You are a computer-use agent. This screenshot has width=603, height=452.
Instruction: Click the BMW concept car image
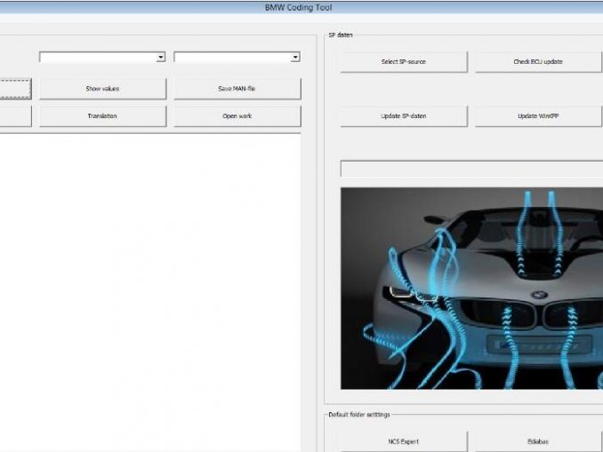[x=471, y=289]
